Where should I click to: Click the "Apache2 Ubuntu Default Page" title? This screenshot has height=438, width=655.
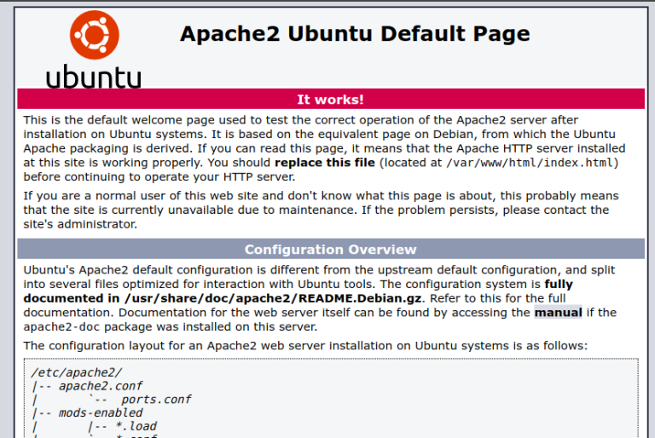355,34
